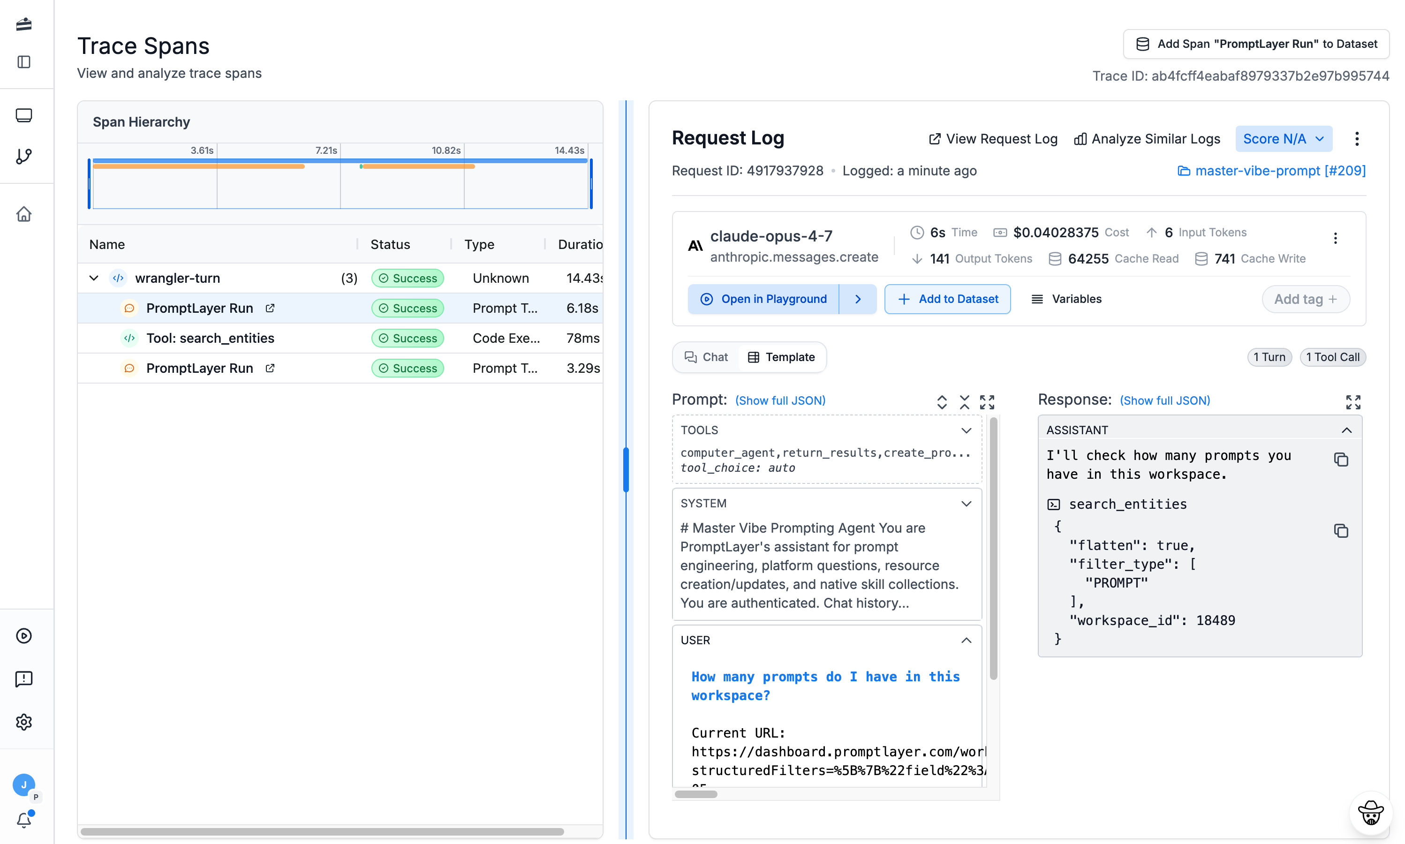Switch to the Template view tab
1405x844 pixels.
pos(781,357)
